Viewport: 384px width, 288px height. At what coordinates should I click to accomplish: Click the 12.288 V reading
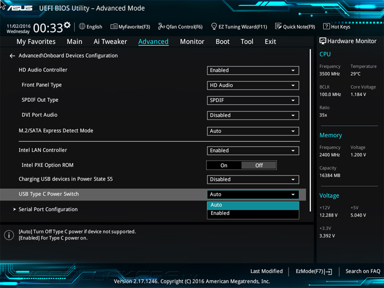(329, 215)
